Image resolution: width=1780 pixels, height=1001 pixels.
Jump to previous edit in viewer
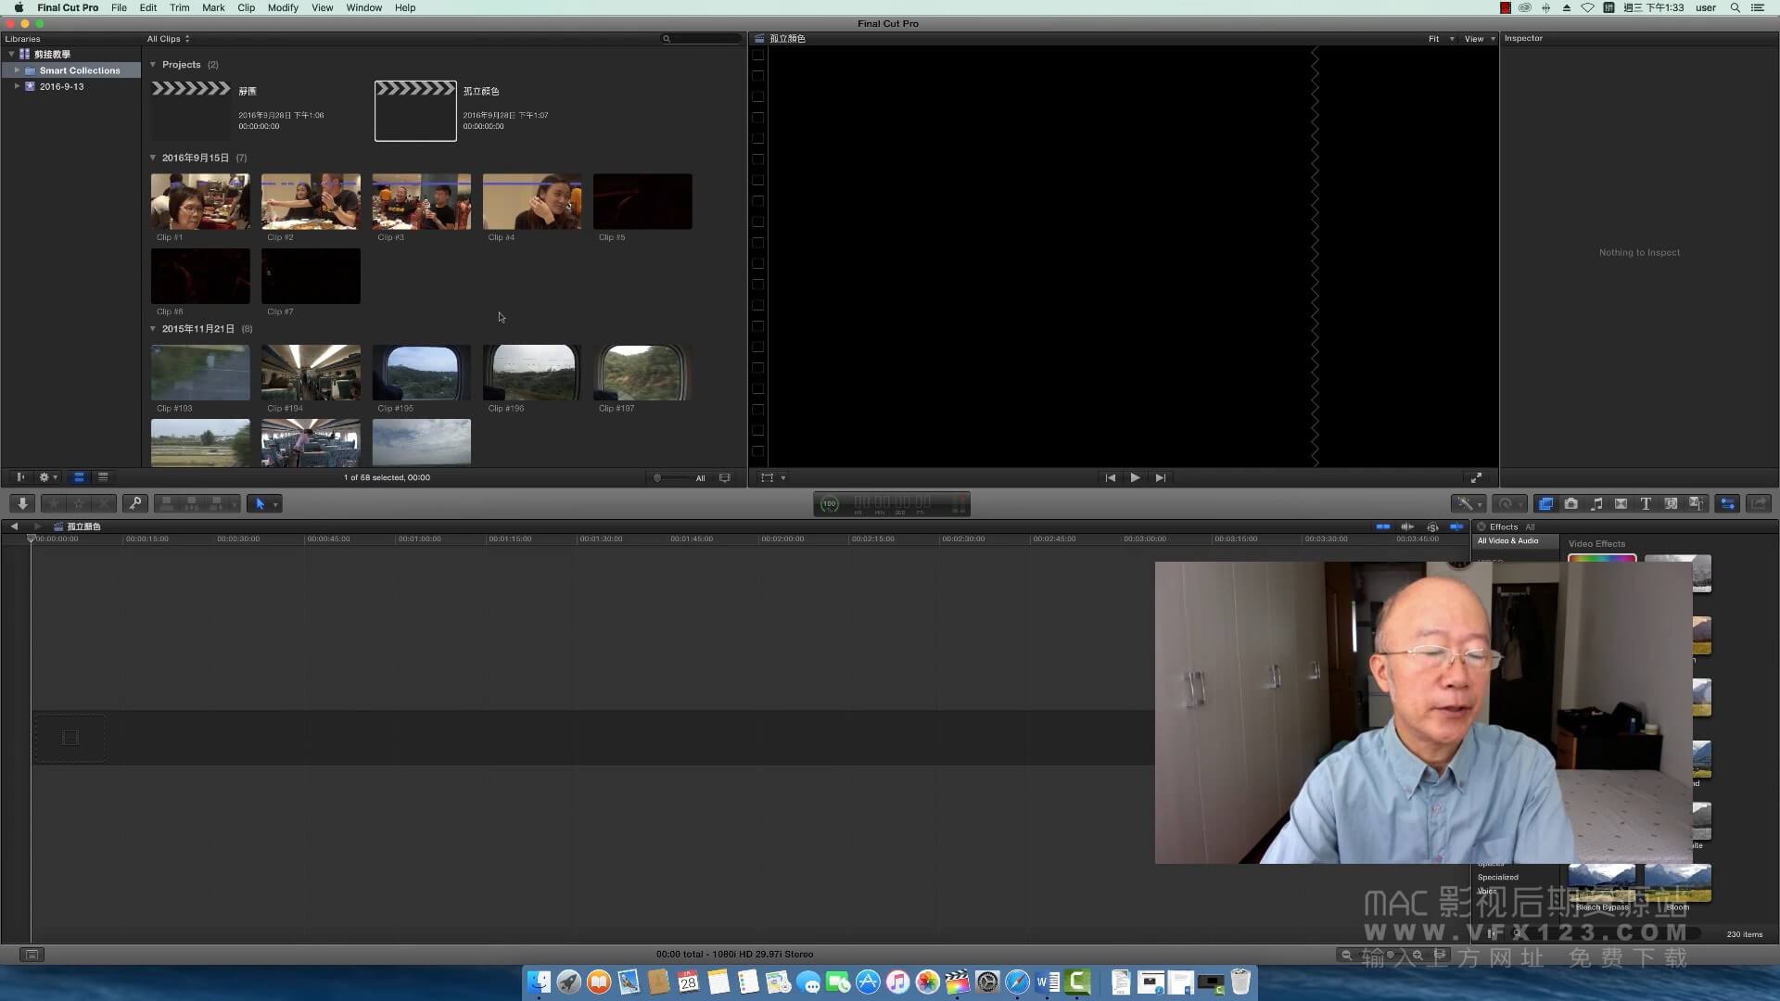[1110, 477]
